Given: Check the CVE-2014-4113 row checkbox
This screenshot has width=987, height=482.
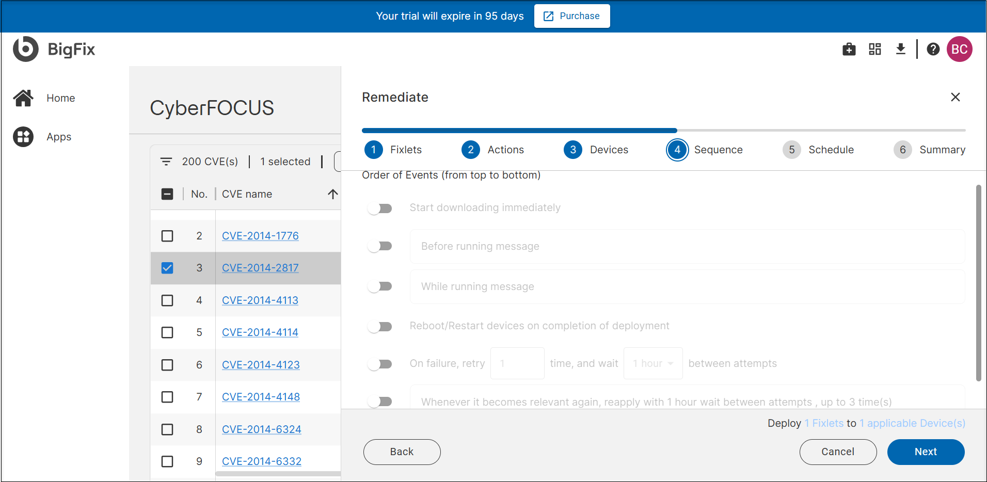Looking at the screenshot, I should point(167,300).
